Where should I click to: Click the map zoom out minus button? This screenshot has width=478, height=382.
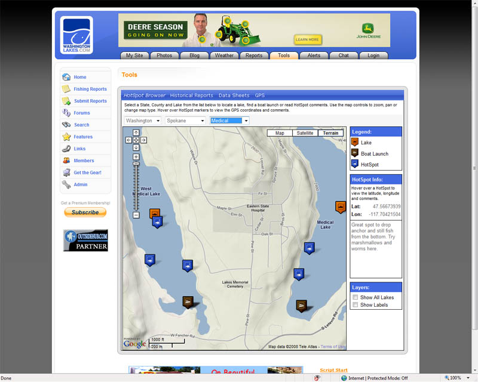point(136,215)
